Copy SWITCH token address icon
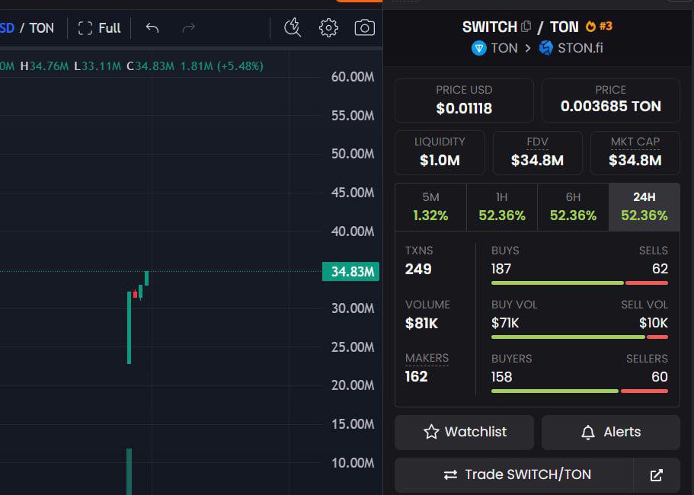694x495 pixels. [x=526, y=26]
